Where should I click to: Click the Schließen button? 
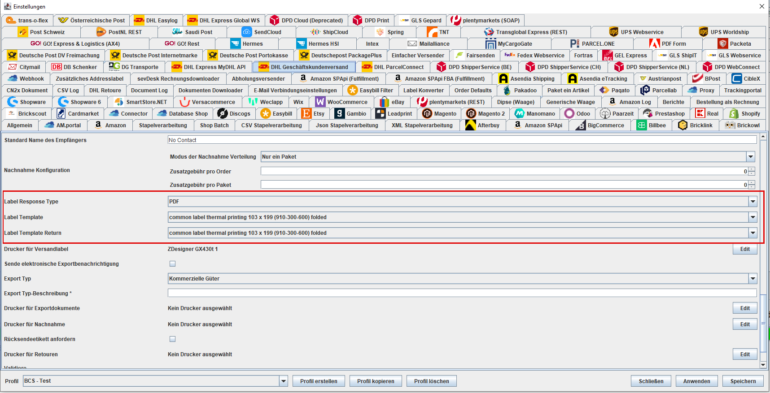tap(651, 381)
